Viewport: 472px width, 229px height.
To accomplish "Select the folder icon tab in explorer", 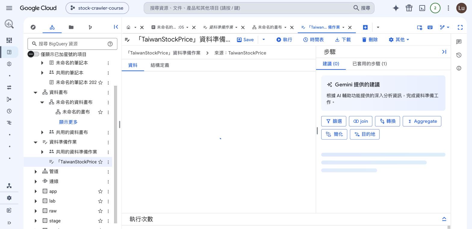I will pos(71,27).
